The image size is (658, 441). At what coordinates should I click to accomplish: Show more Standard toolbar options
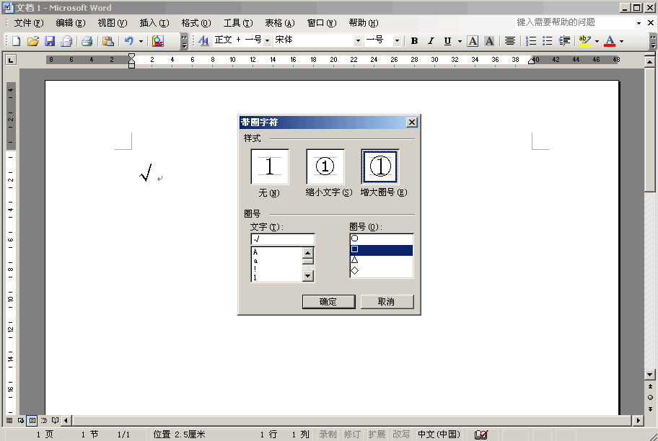tap(184, 41)
